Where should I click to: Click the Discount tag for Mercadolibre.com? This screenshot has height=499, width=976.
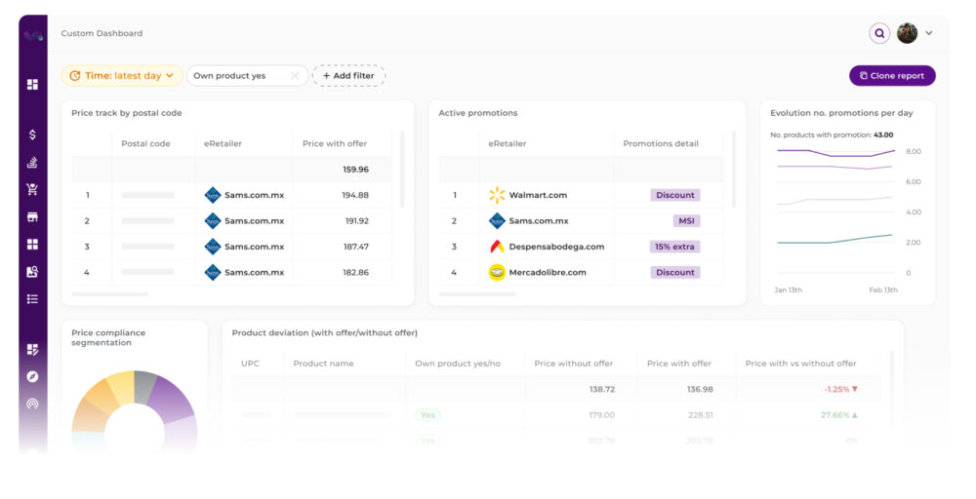(x=674, y=272)
